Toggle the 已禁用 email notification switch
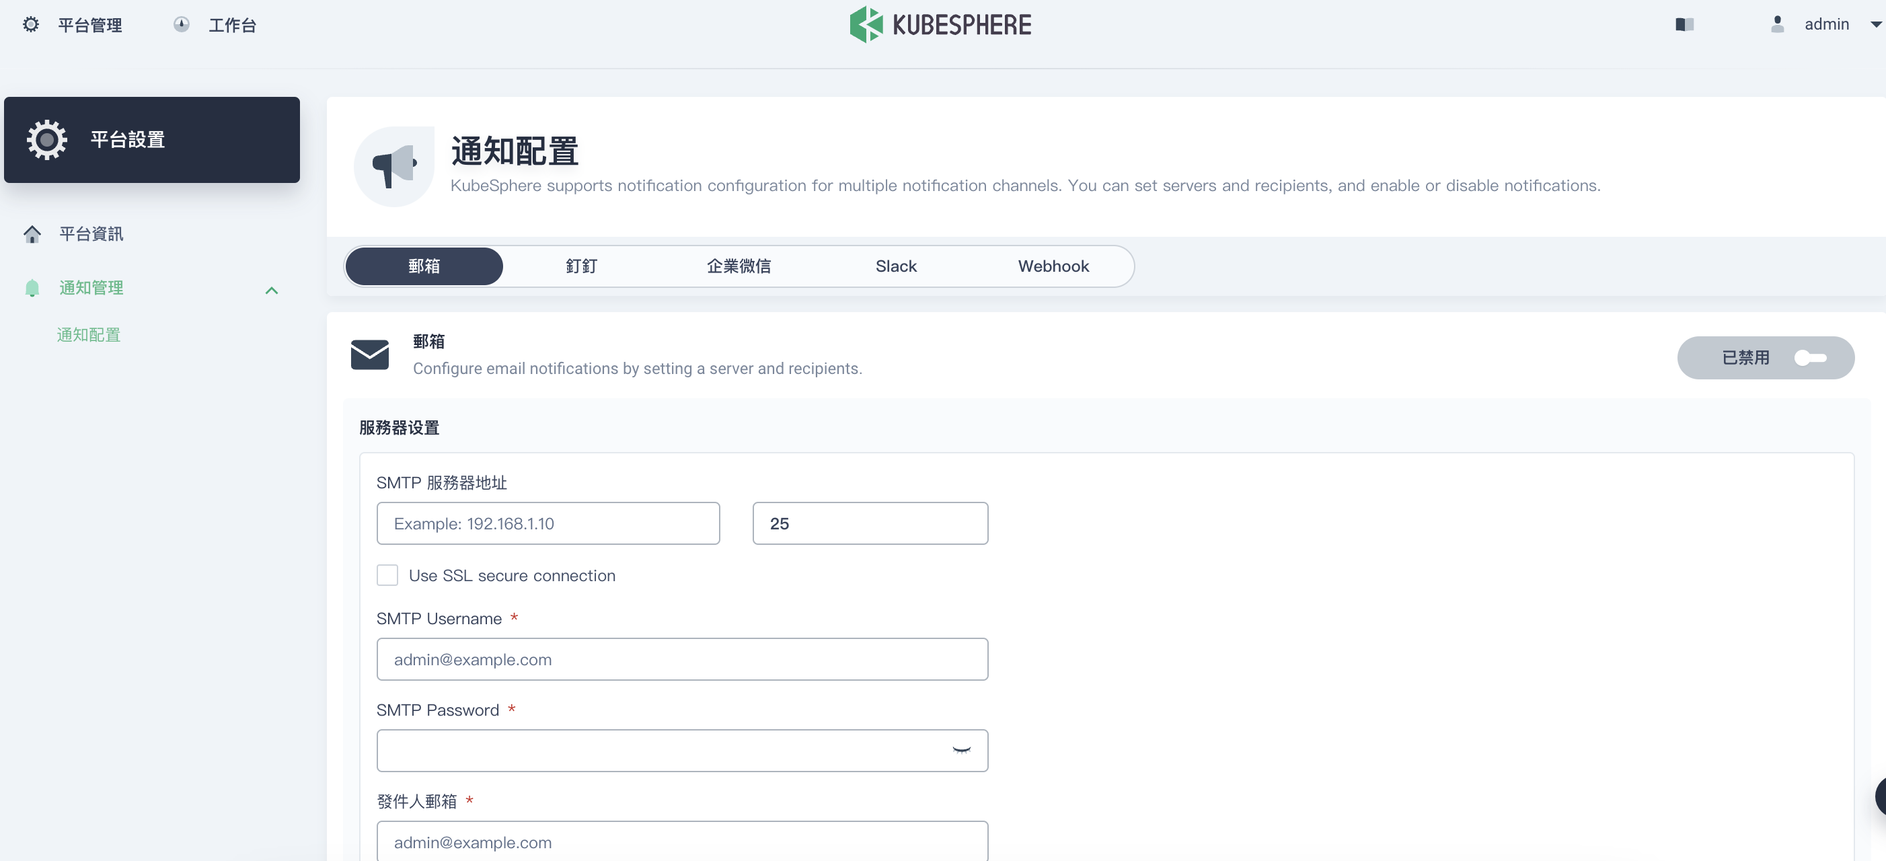The height and width of the screenshot is (861, 1886). [1810, 358]
